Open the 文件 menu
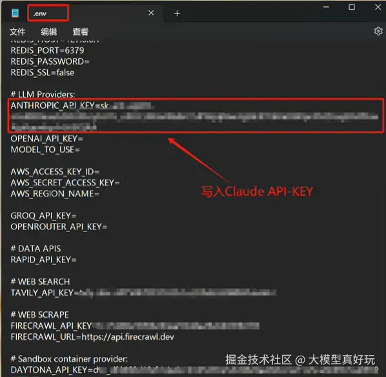The image size is (386, 377). (x=17, y=32)
